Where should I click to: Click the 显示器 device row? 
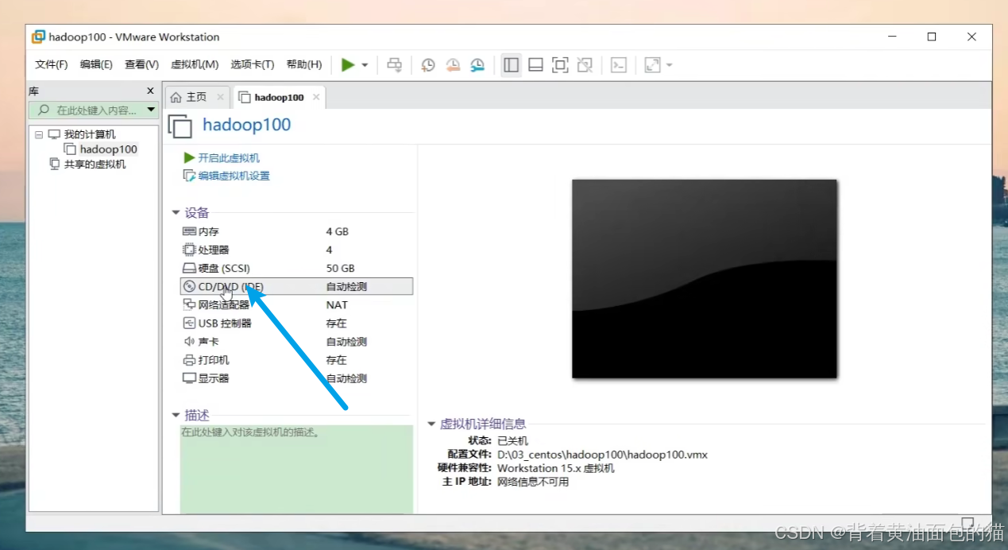click(x=296, y=378)
